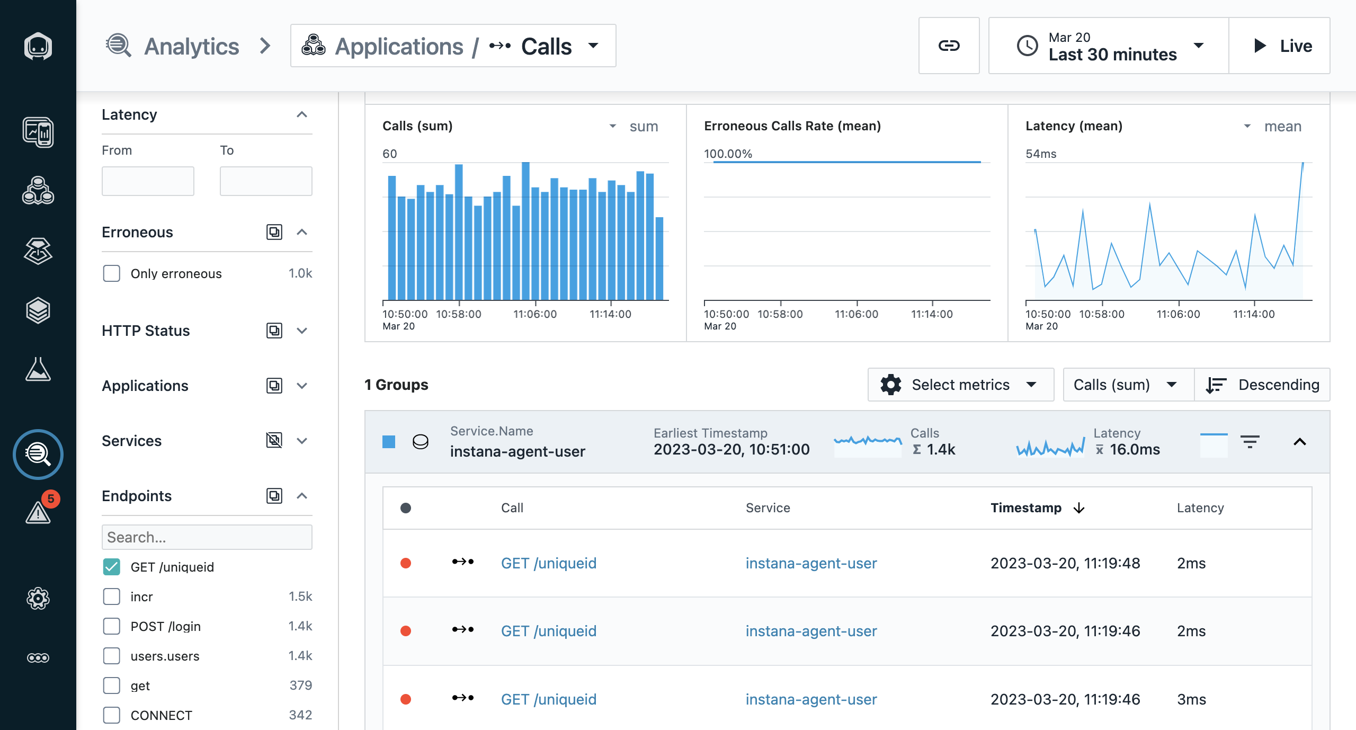The width and height of the screenshot is (1356, 730).
Task: Open Events alerts icon with badge
Action: (x=38, y=512)
